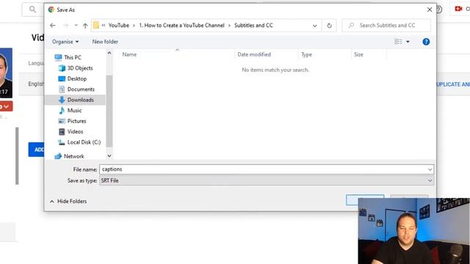This screenshot has height=264, width=470.
Task: Select Music in navigation pane
Action: tap(74, 110)
